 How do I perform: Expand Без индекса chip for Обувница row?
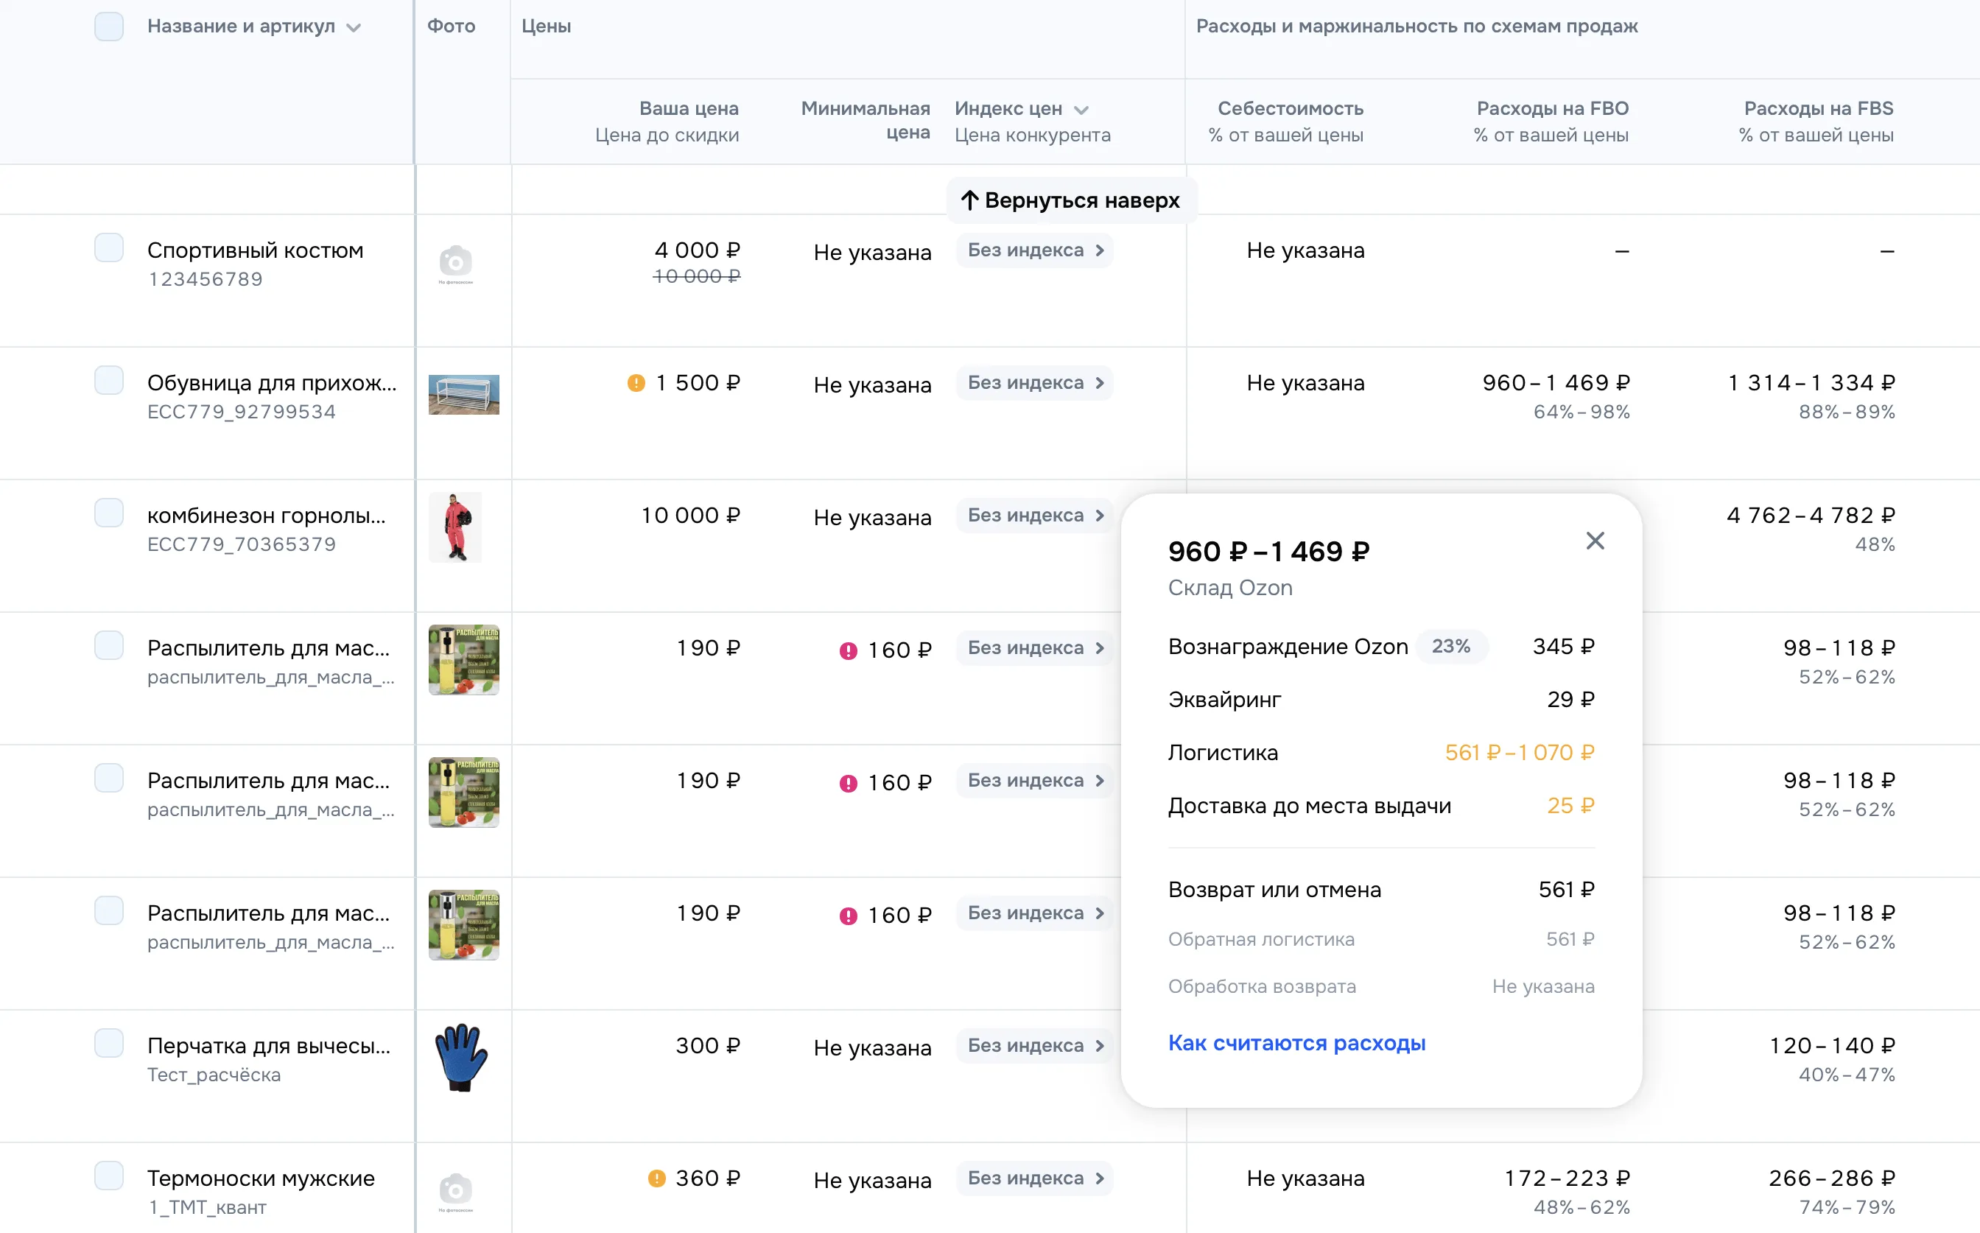[1034, 383]
